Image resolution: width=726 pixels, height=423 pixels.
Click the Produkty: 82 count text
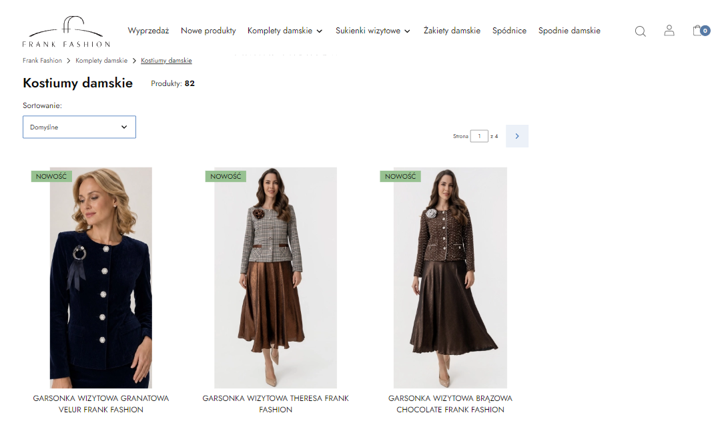coord(173,84)
